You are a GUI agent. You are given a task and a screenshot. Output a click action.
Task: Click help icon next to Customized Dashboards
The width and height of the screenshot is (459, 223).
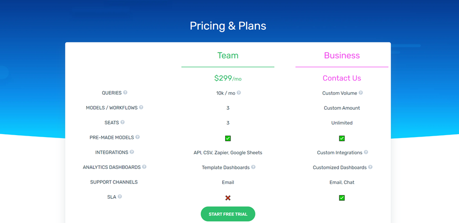click(370, 167)
